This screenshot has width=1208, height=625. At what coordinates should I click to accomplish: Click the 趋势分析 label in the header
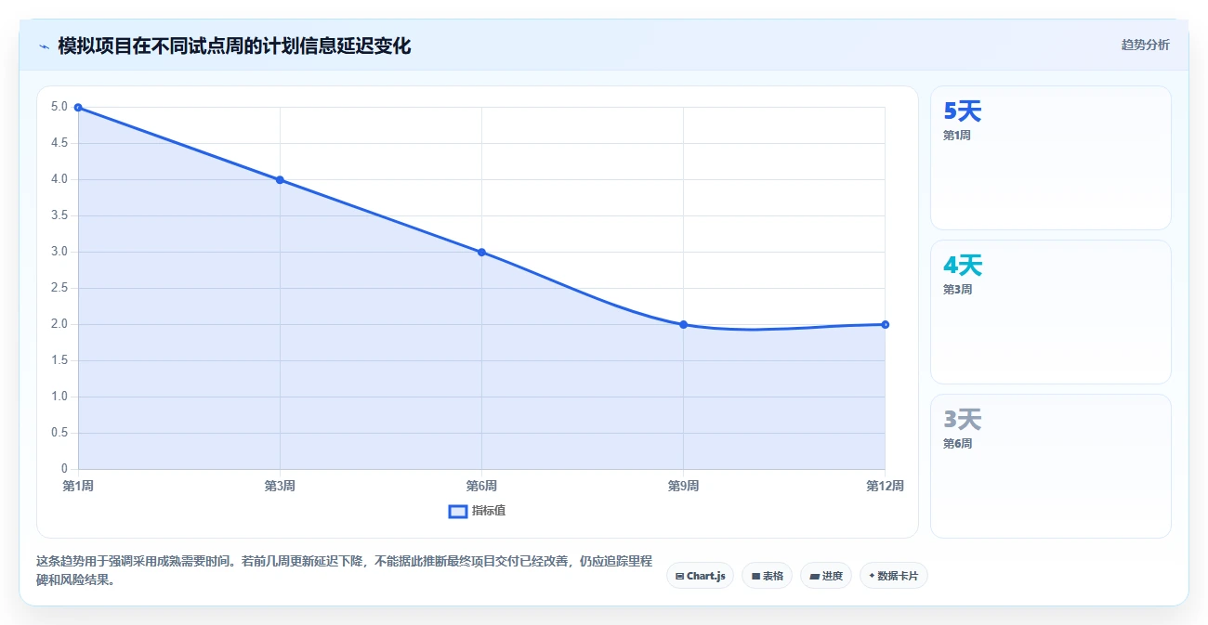(x=1146, y=45)
